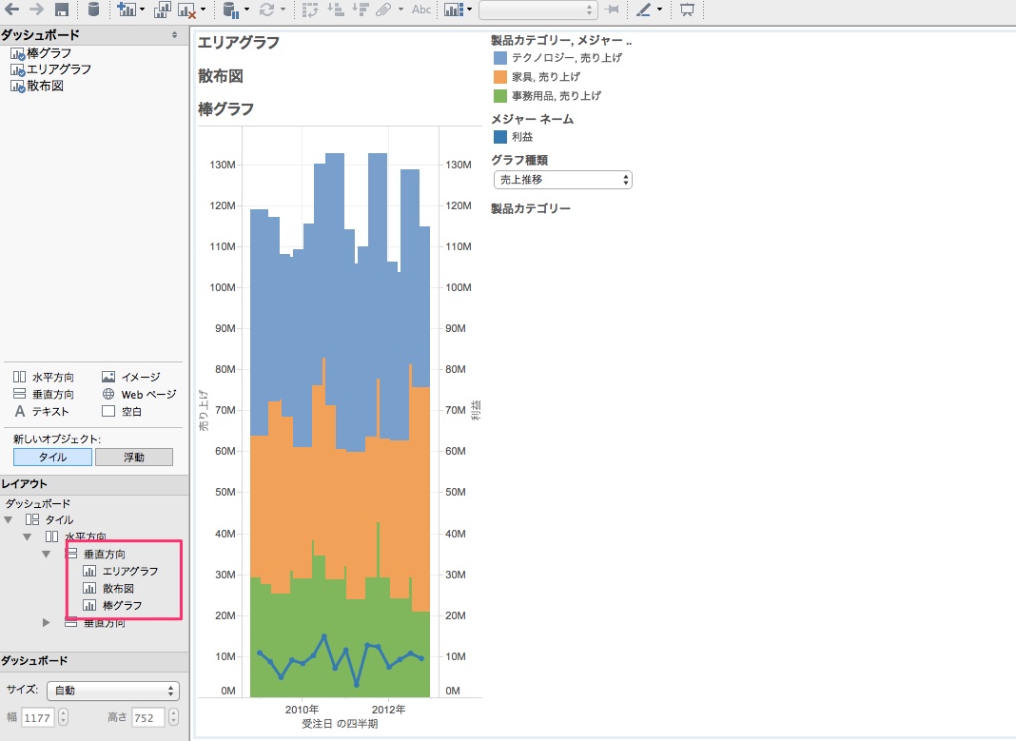Open dropdown next to new worksheet icon

pyautogui.click(x=142, y=10)
